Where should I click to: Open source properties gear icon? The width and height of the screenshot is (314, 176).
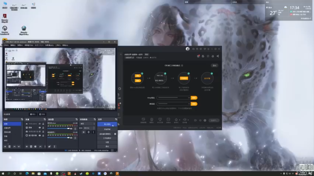(x=35, y=147)
